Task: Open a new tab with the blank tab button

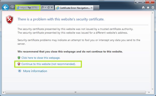Action: tap(96, 8)
